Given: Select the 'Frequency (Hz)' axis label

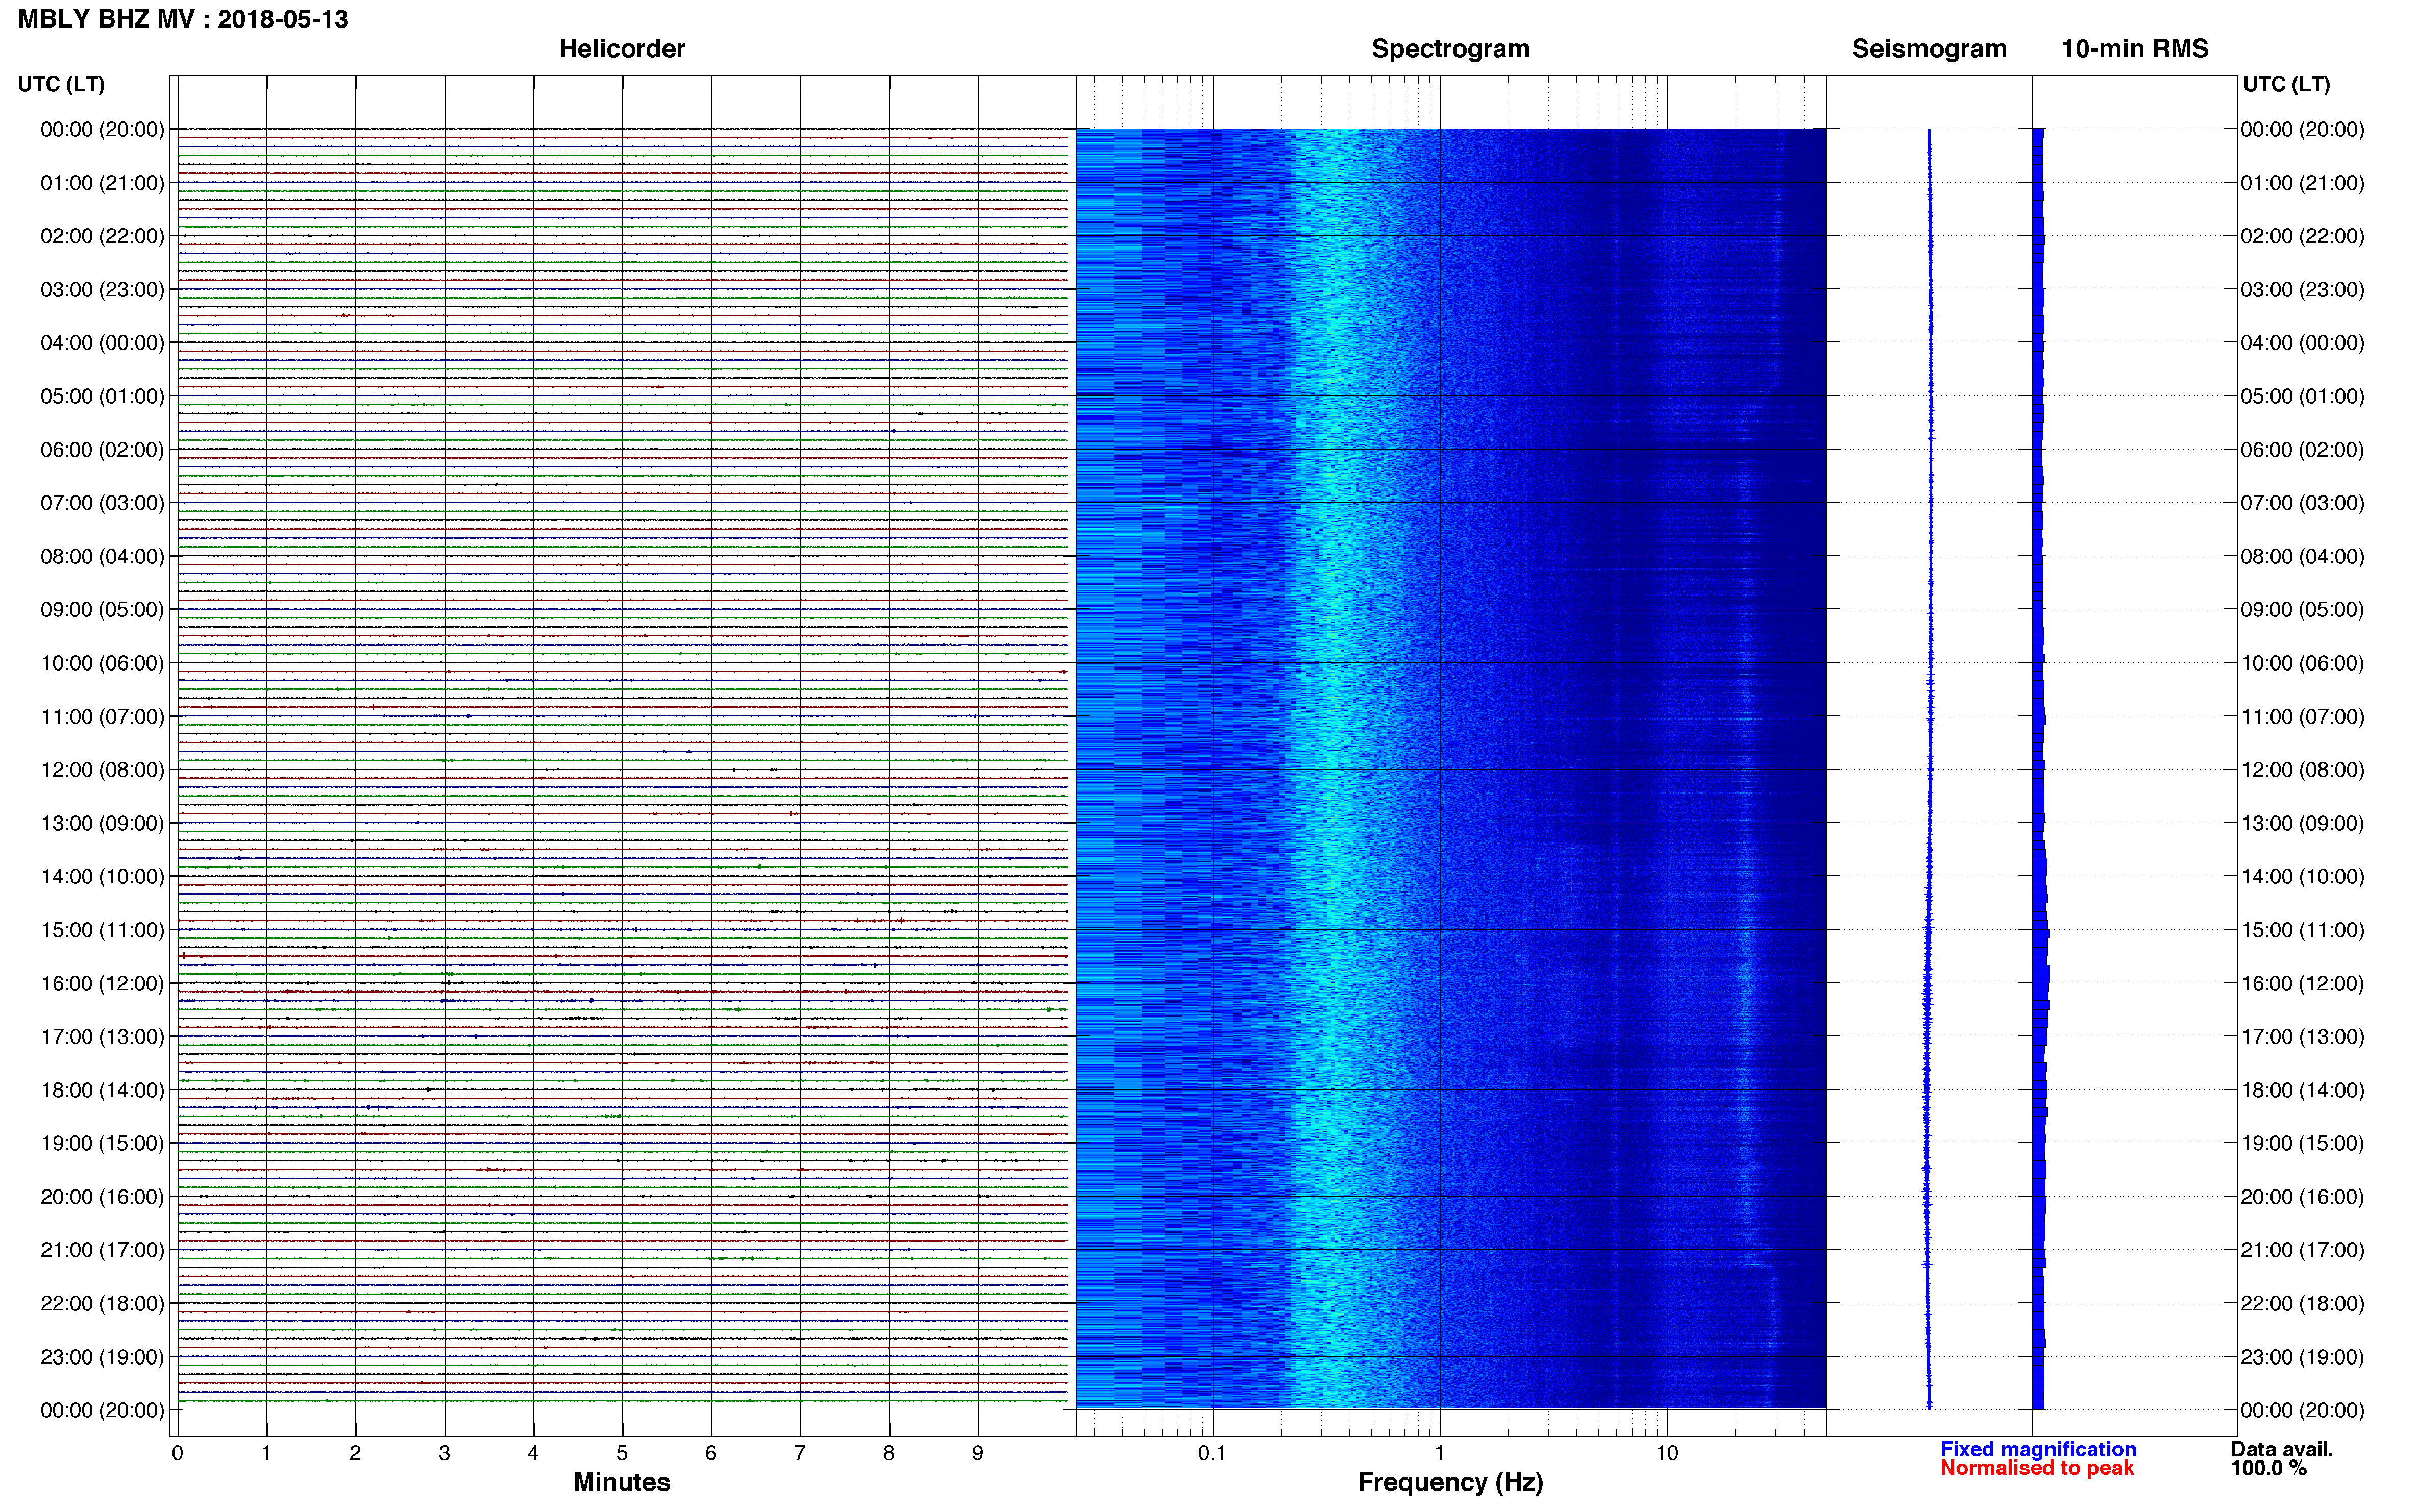Looking at the screenshot, I should [1450, 1482].
